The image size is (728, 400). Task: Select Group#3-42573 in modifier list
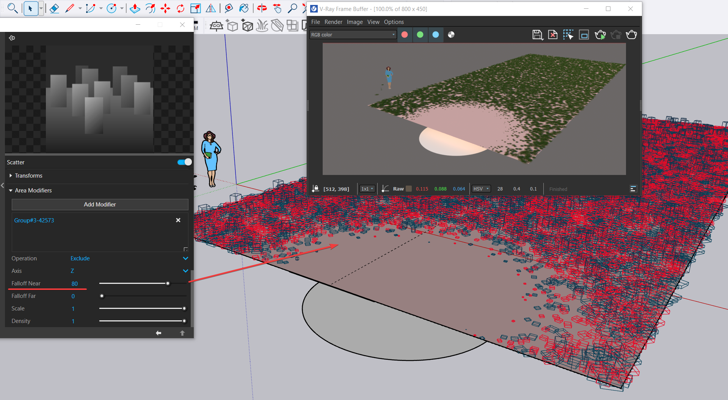(34, 220)
